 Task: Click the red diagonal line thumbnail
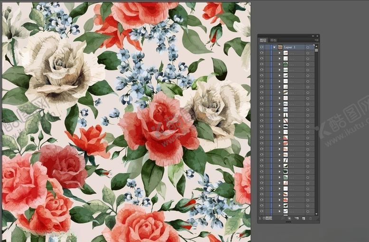[x=285, y=121]
